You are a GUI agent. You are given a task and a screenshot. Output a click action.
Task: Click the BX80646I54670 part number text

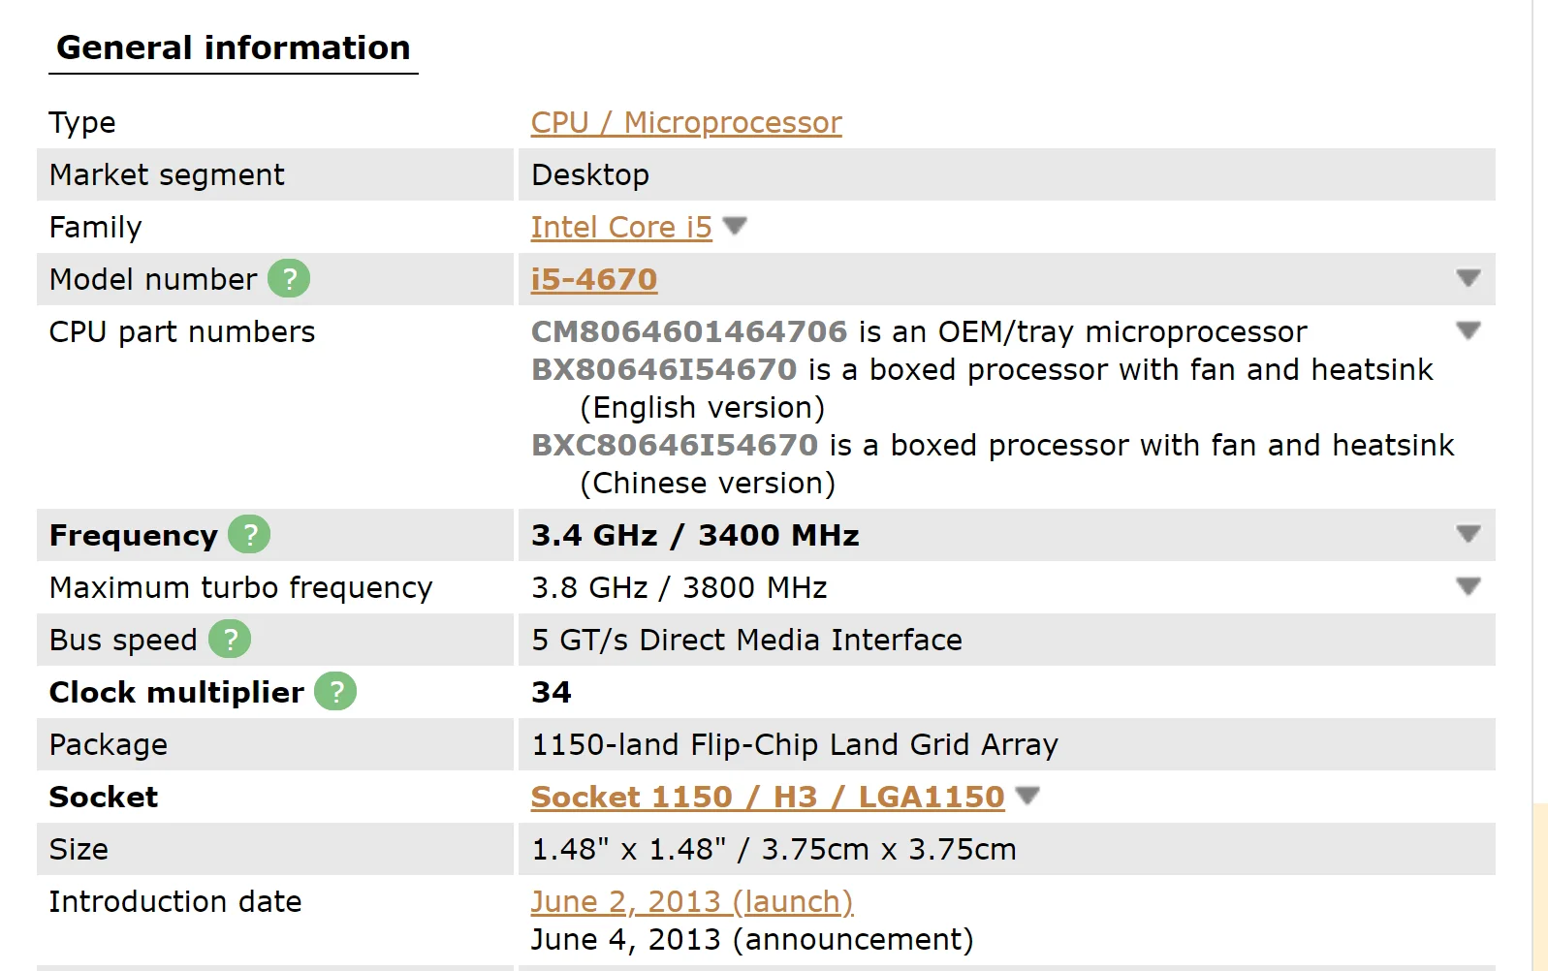[x=663, y=370]
